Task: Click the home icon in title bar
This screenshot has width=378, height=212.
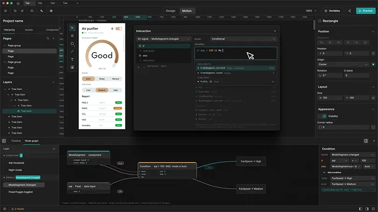Action: [18, 3]
